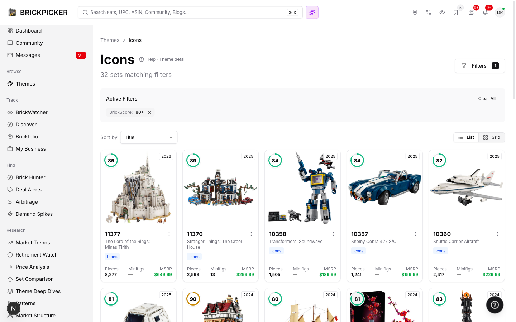Image resolution: width=516 pixels, height=322 pixels.
Task: Open the notifications bell icon
Action: (x=485, y=13)
